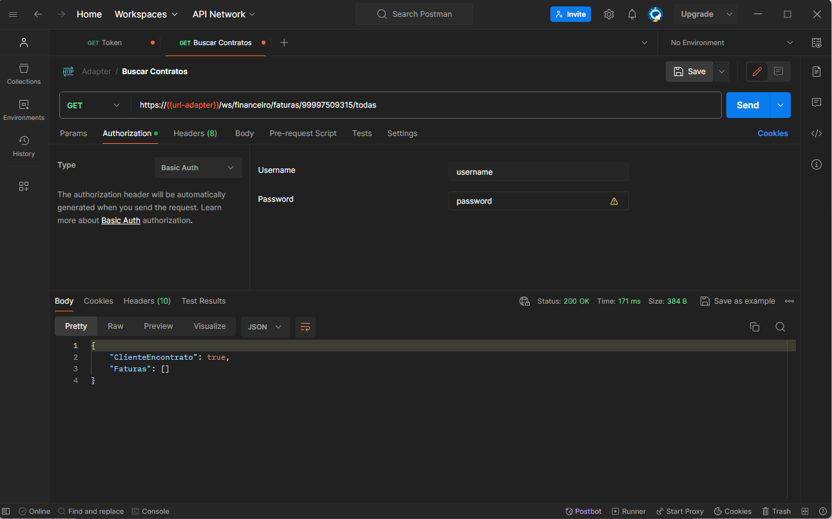
Task: Show response Cookies tab
Action: tap(99, 301)
